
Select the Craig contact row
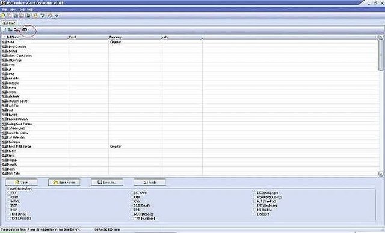click(x=190, y=156)
